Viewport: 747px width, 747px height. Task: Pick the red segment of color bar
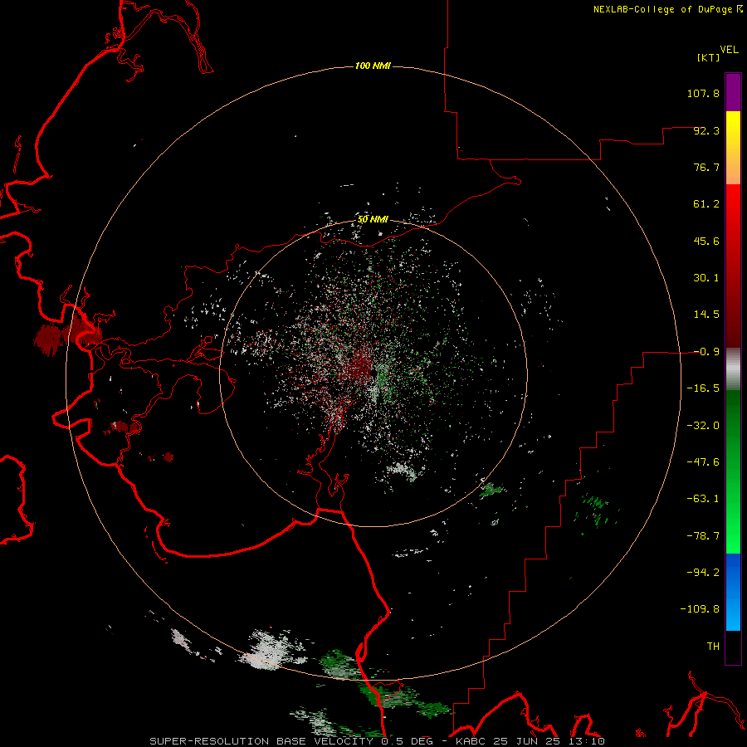tap(733, 266)
